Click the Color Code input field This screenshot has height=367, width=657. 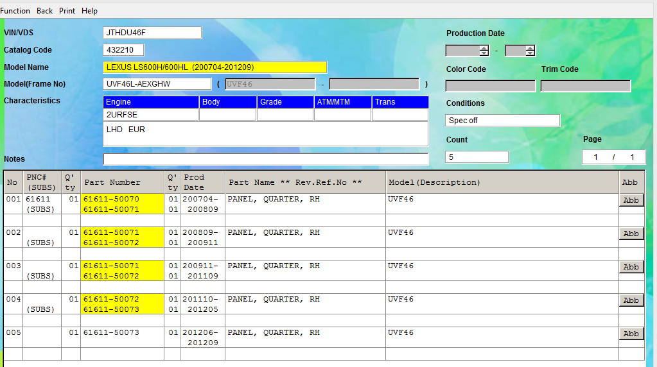click(490, 86)
